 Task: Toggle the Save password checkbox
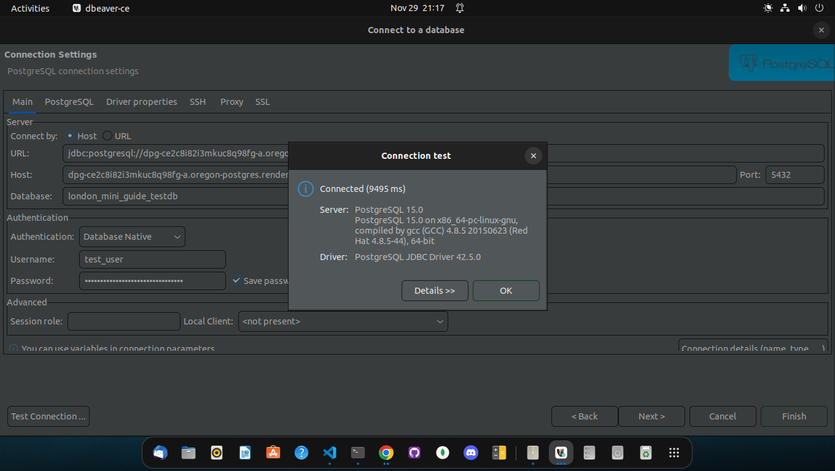tap(236, 281)
